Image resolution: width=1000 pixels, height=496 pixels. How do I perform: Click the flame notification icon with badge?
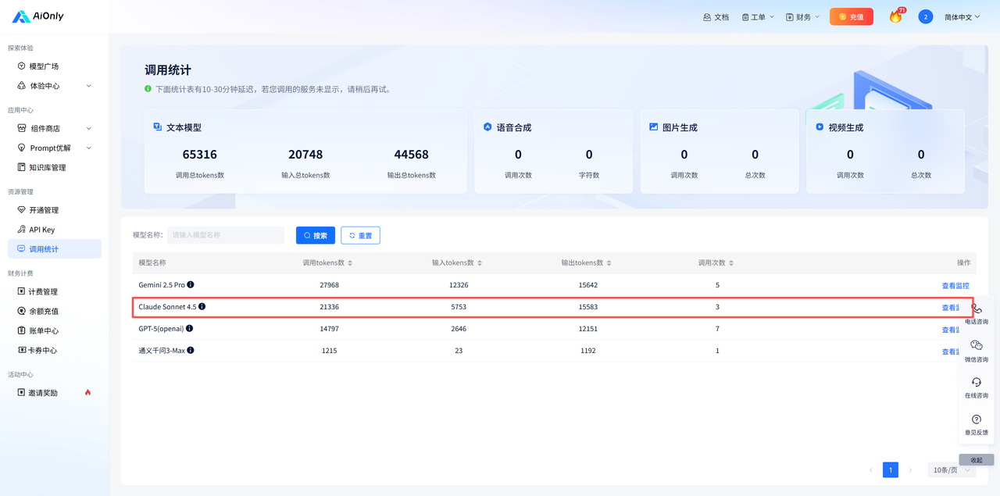click(x=896, y=16)
